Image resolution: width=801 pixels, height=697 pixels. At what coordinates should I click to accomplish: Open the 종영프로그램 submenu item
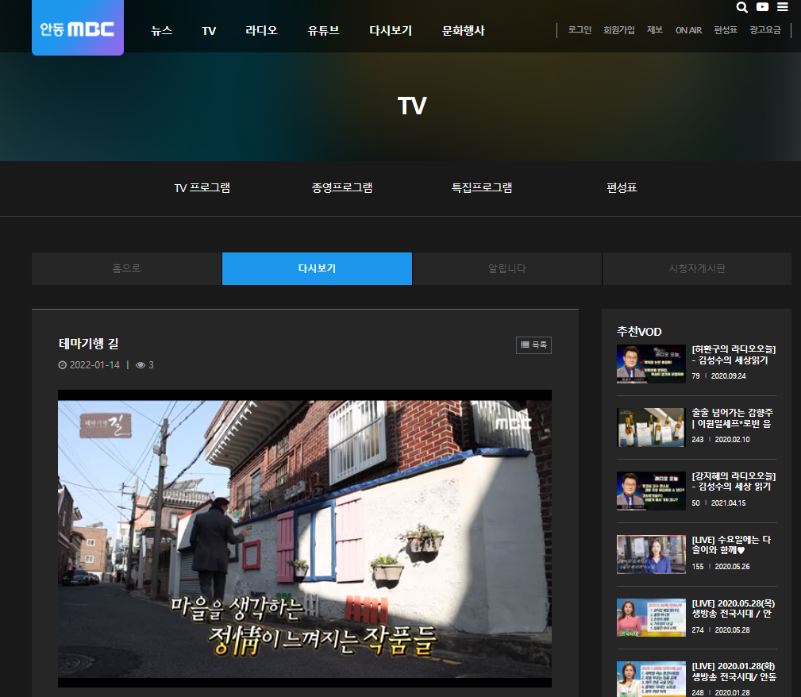(342, 188)
